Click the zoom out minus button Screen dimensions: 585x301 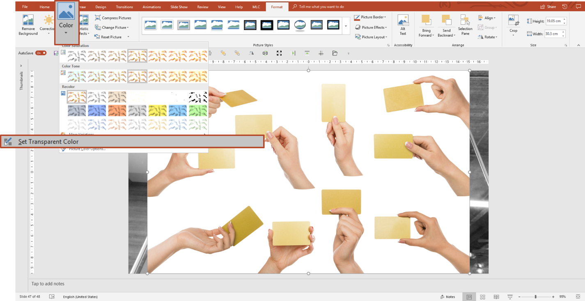[x=519, y=296]
